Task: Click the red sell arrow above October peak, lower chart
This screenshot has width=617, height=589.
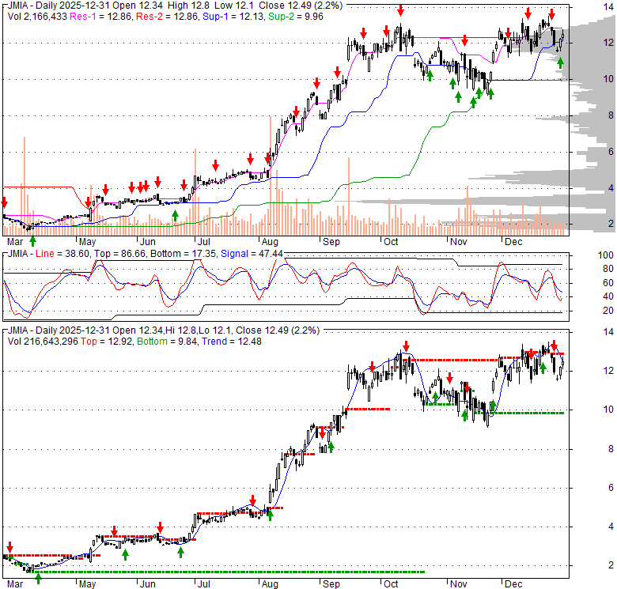Action: click(406, 347)
